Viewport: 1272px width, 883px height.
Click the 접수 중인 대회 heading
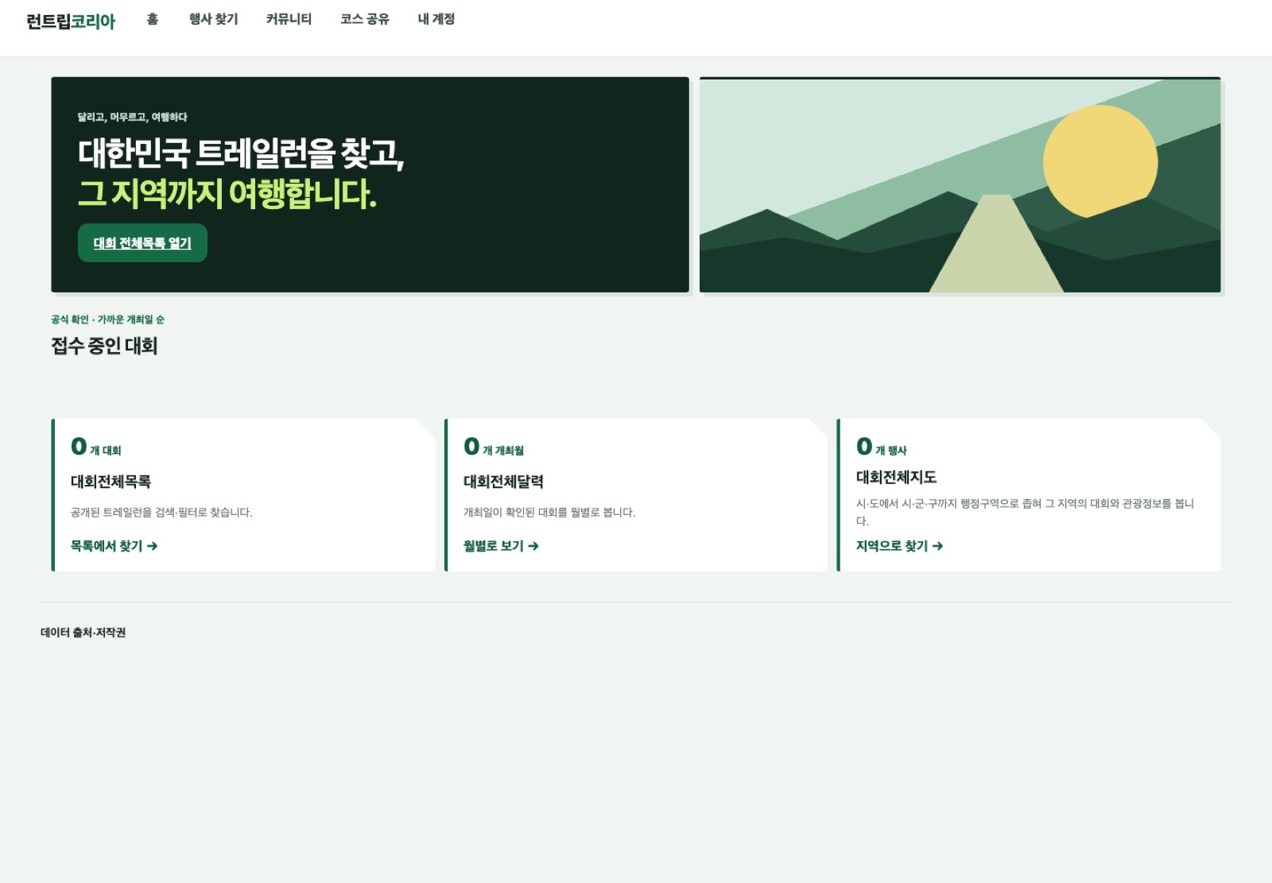tap(104, 346)
